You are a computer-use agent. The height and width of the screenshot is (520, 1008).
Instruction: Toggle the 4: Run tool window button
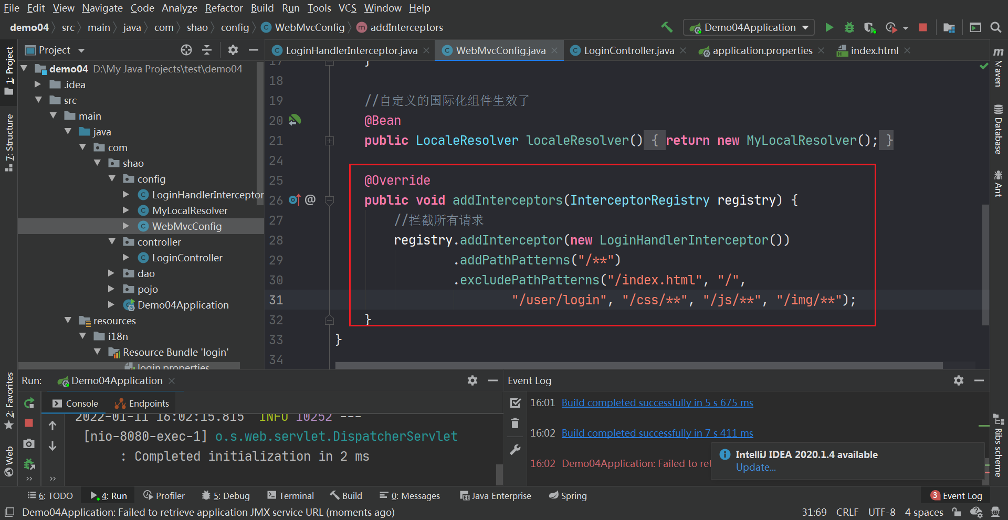tap(109, 496)
